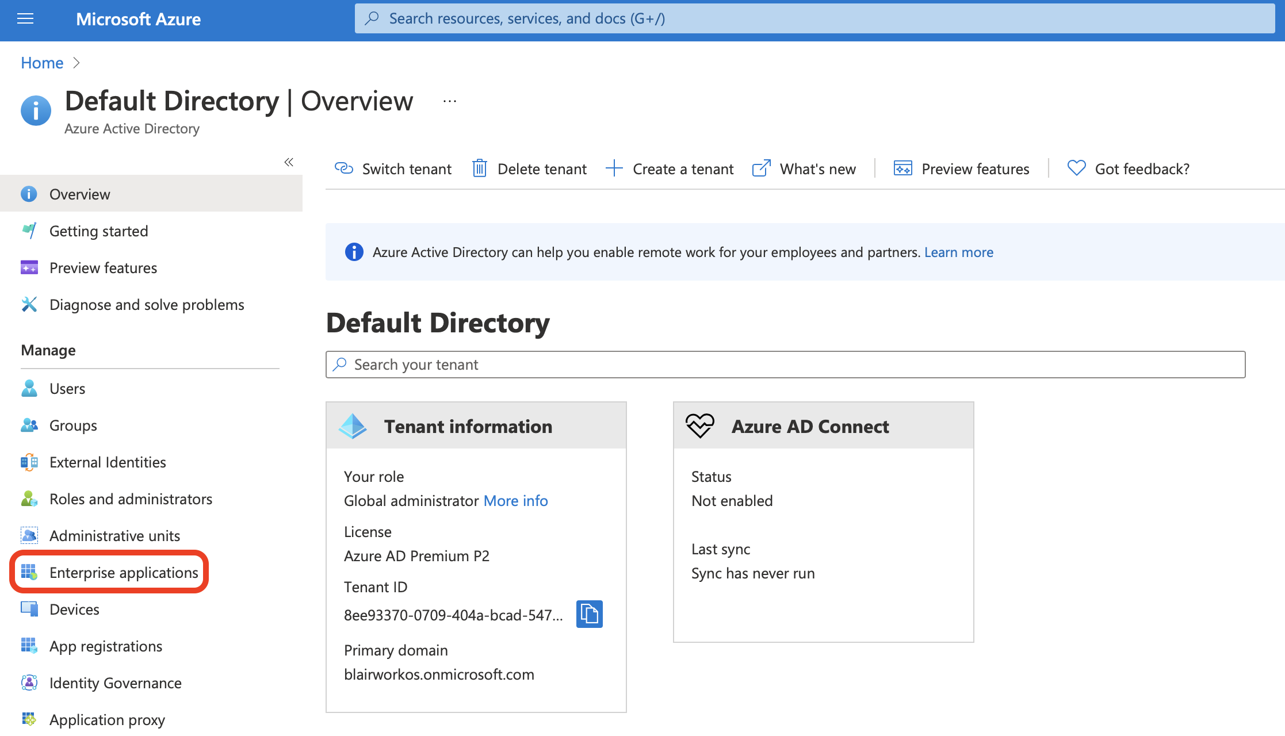The height and width of the screenshot is (736, 1285).
Task: Click the Devices icon
Action: tap(29, 609)
